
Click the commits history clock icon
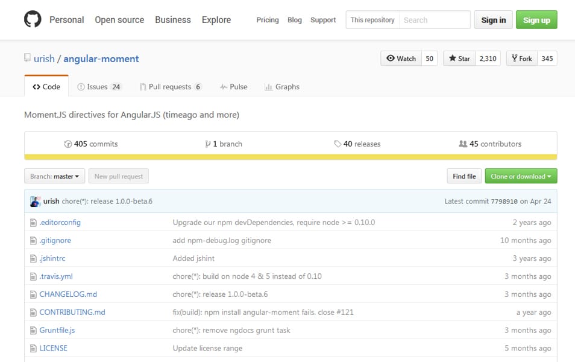point(68,144)
